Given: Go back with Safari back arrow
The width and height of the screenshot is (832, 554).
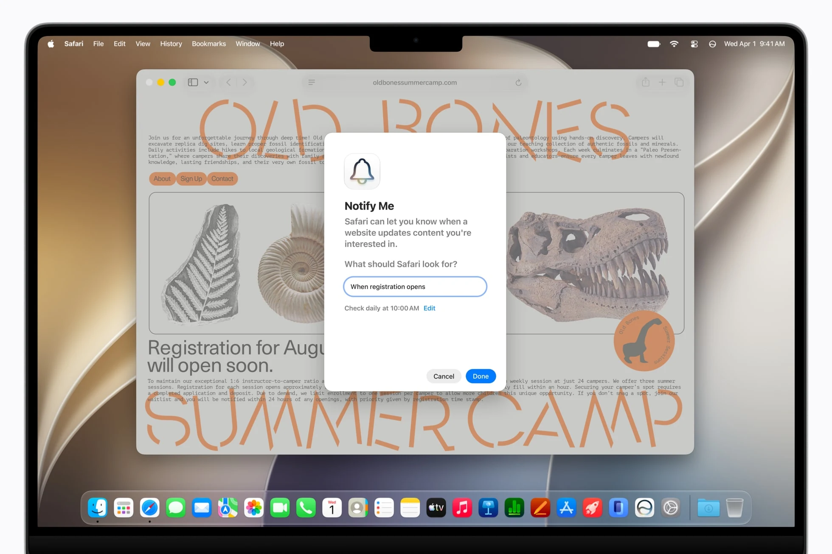Looking at the screenshot, I should point(228,82).
